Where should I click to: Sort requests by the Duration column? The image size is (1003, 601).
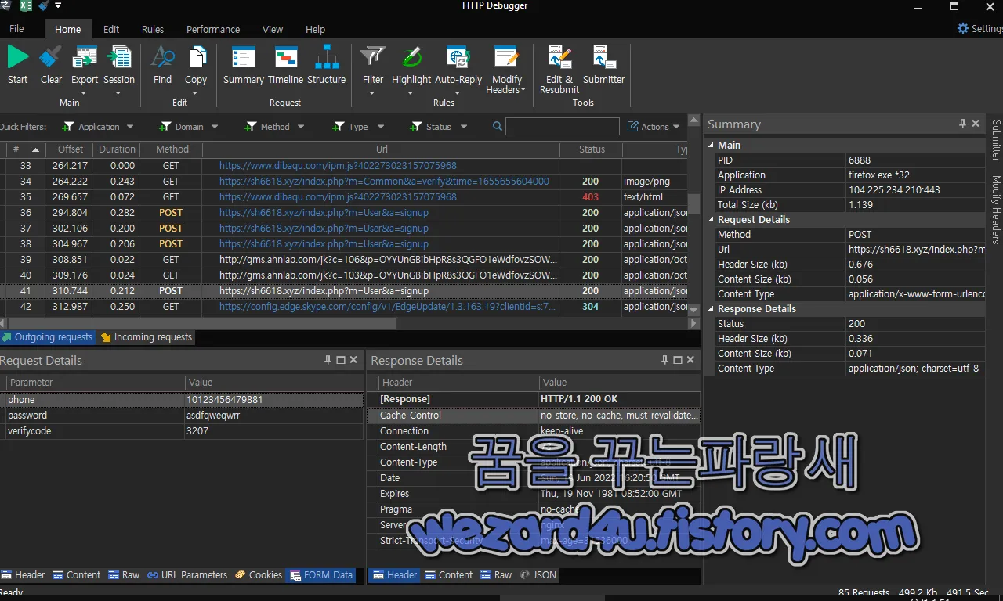click(x=117, y=149)
